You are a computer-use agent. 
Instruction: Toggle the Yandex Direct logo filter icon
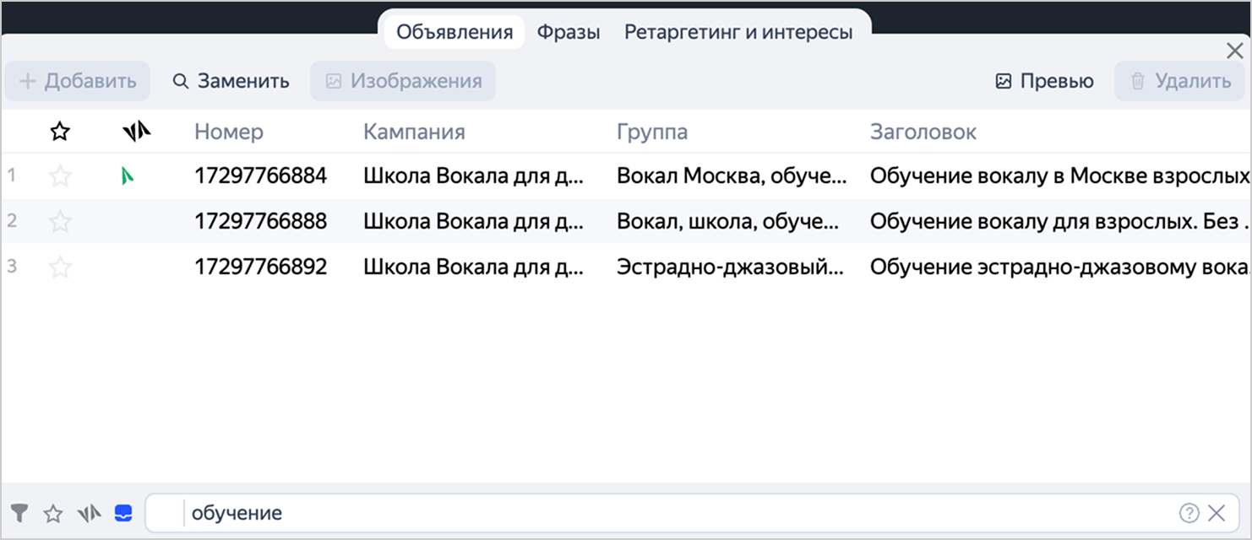[x=89, y=513]
